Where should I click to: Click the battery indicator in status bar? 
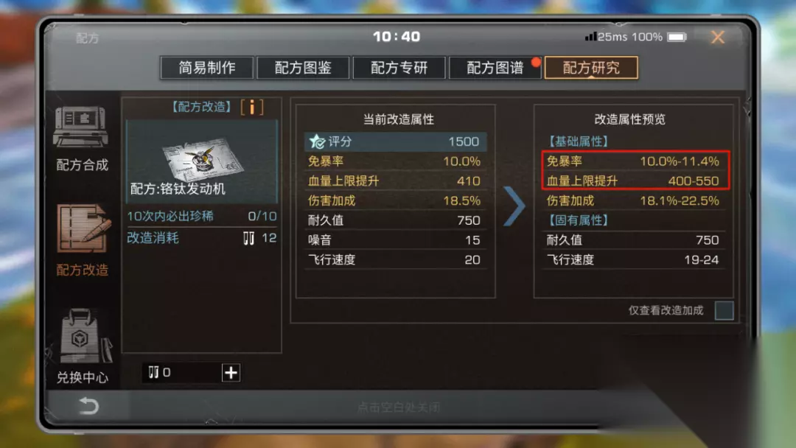677,37
